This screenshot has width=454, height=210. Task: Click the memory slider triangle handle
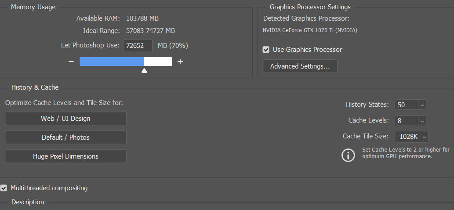144,70
